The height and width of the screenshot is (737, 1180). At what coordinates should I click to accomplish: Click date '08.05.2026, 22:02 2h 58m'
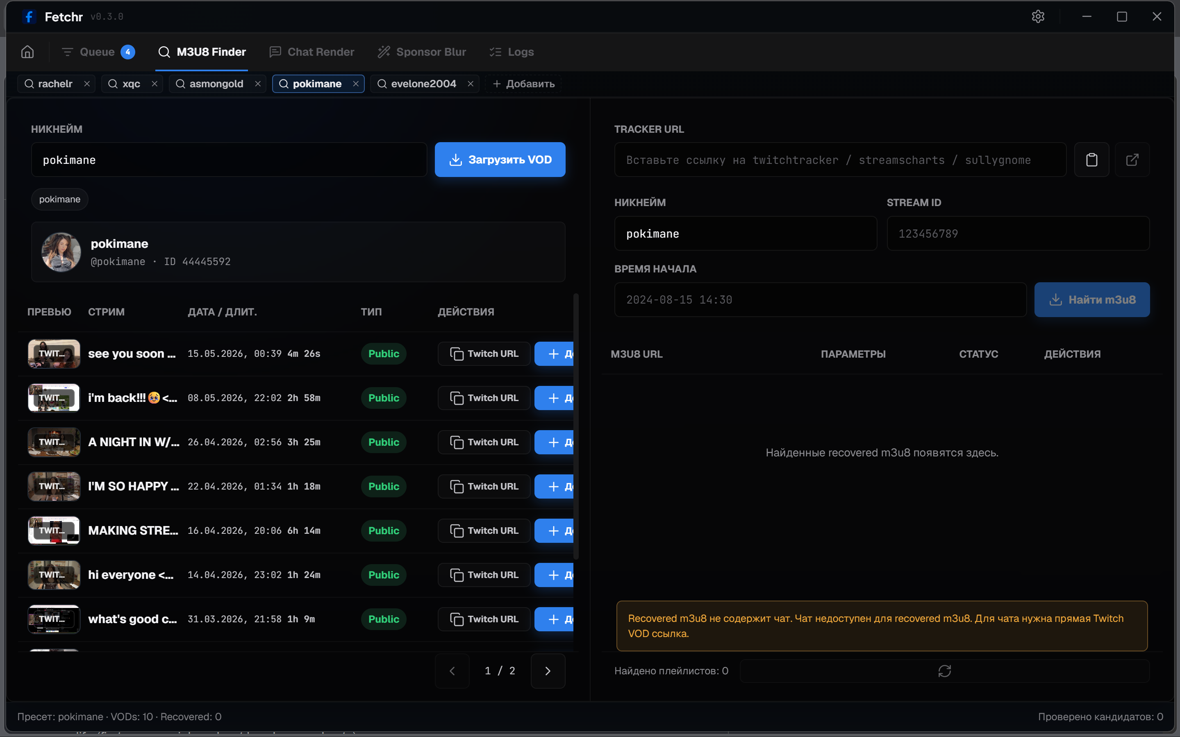[x=254, y=398]
